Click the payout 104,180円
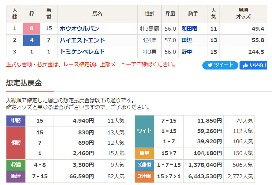272x185 pixels. (x=208, y=153)
